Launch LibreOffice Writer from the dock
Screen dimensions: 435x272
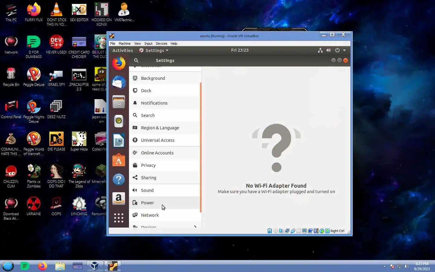[x=119, y=141]
